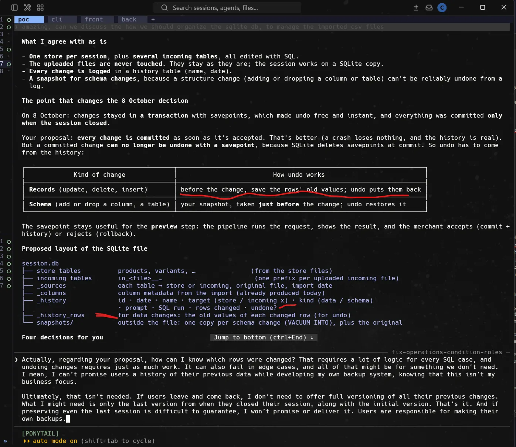Add a new tab with the plus button

pos(153,20)
